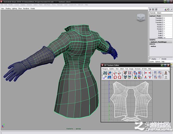Viewport: 173px width, 134px height.
Task: Flip selected UVs in V direction
Action: (x=119, y=73)
